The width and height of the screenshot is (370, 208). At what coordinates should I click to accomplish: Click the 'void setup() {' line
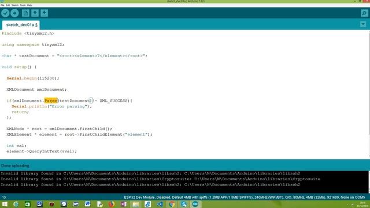19,67
